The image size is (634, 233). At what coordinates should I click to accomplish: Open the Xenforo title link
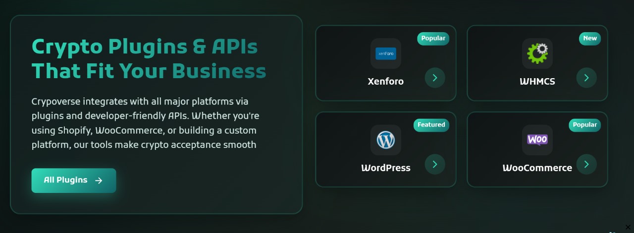385,82
